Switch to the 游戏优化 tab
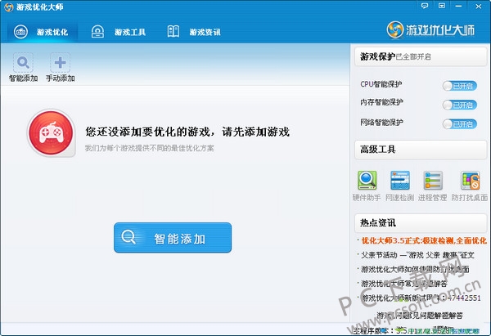Viewport: 491px width, 336px height. 42,32
